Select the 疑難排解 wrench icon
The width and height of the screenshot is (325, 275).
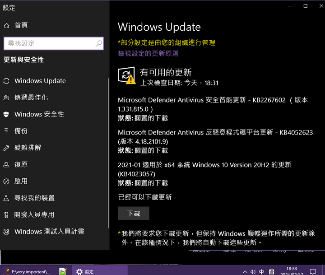point(6,148)
